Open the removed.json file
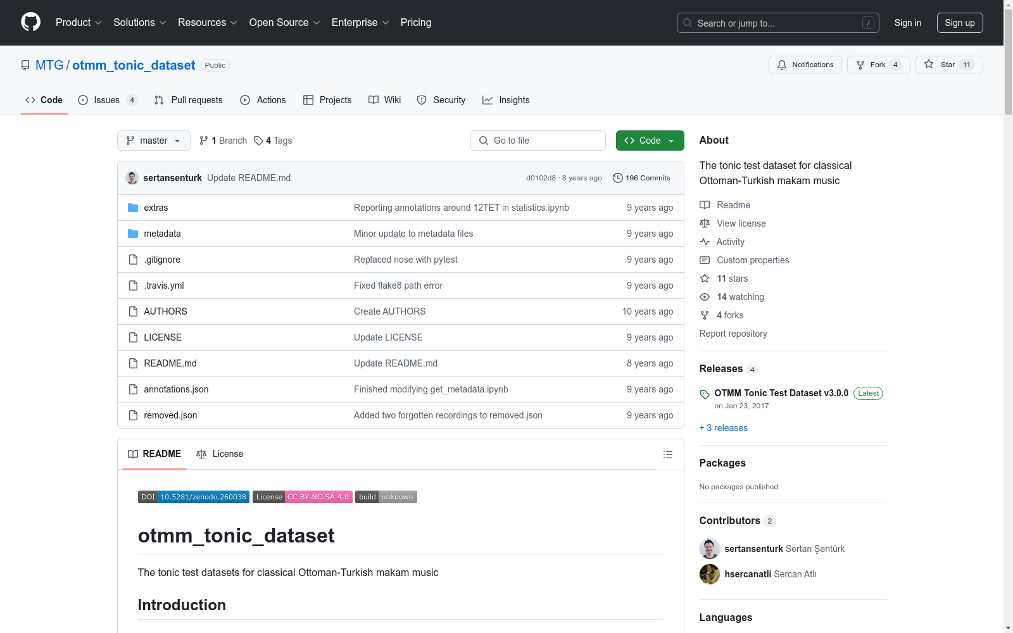Image resolution: width=1013 pixels, height=633 pixels. coord(170,415)
